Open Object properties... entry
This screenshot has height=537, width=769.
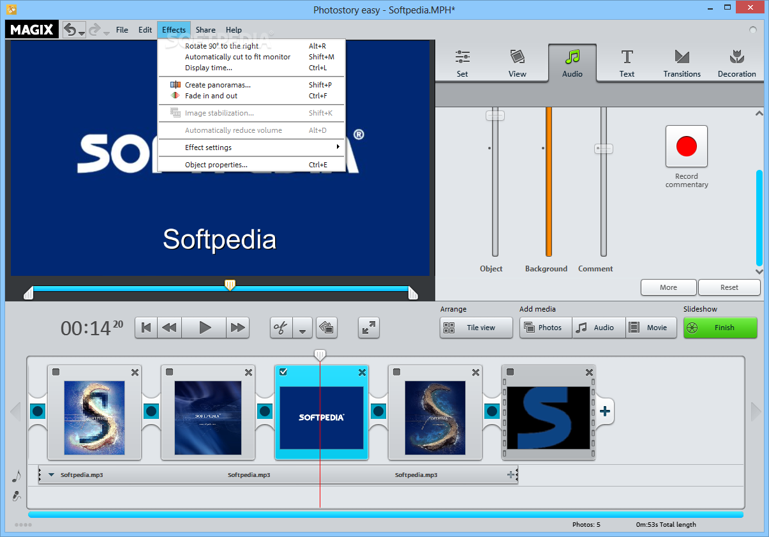point(251,165)
